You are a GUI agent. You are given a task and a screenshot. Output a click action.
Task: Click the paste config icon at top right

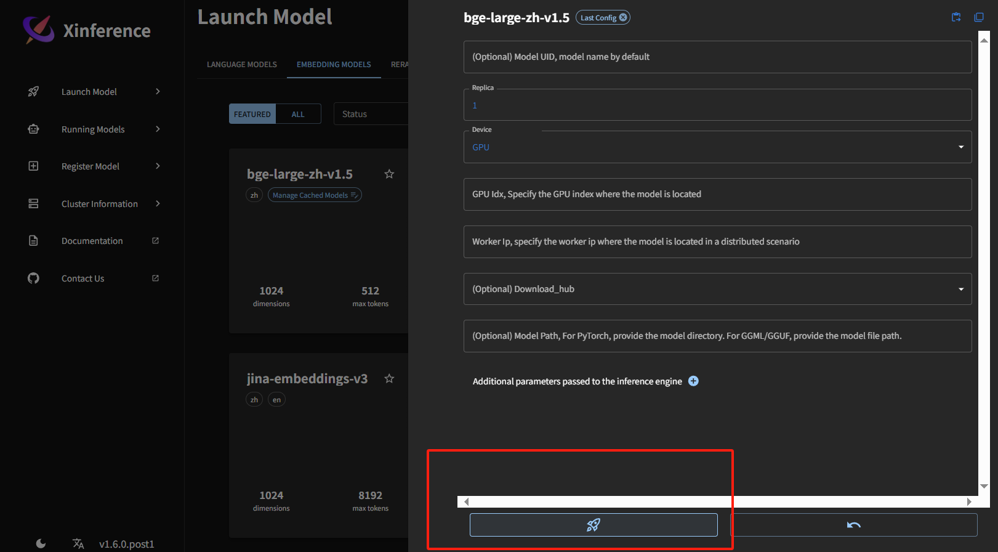tap(956, 17)
